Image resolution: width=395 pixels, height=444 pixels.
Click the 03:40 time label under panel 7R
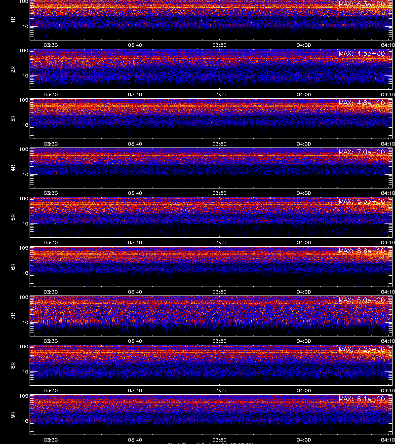(135, 341)
